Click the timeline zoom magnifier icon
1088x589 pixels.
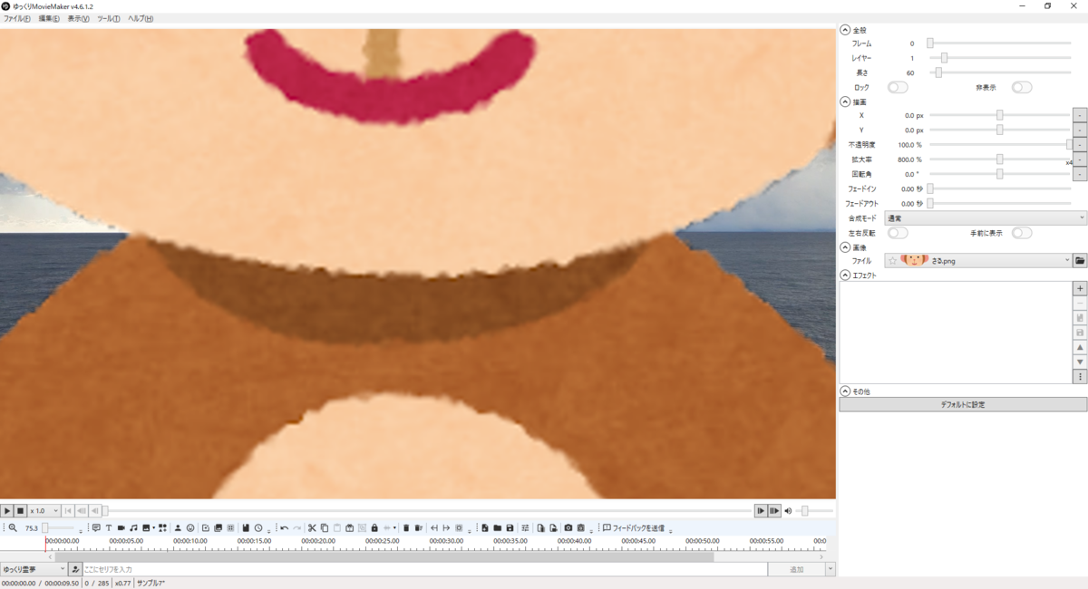13,527
